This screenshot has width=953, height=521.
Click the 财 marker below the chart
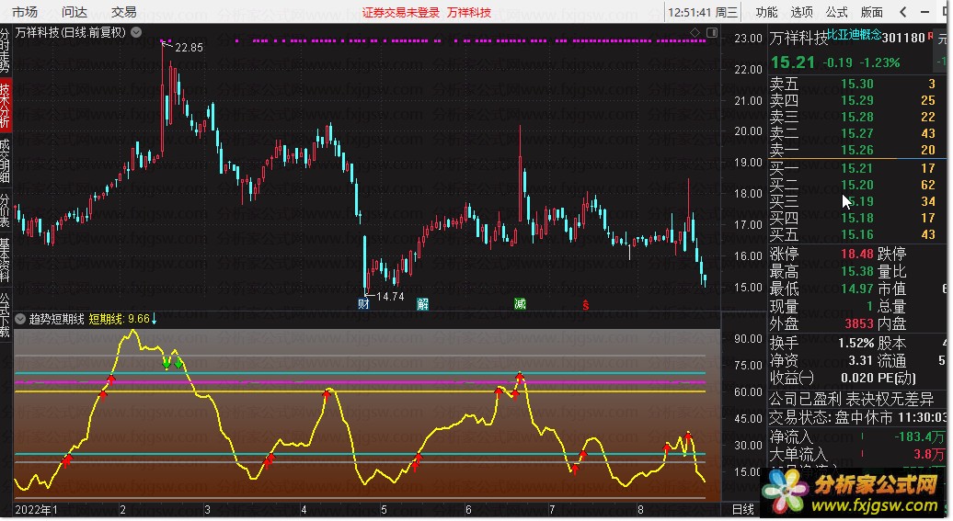tap(363, 304)
